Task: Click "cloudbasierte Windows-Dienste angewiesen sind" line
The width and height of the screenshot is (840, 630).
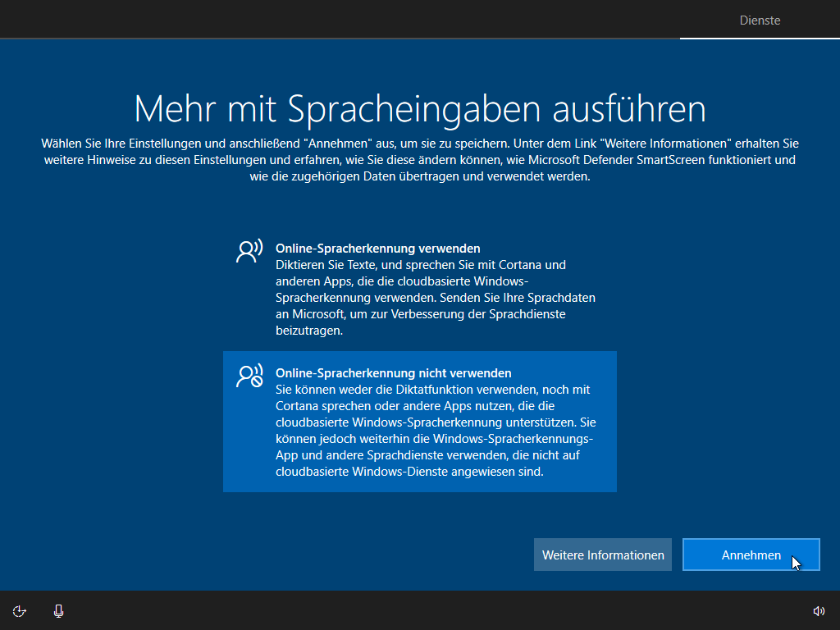Action: click(409, 472)
